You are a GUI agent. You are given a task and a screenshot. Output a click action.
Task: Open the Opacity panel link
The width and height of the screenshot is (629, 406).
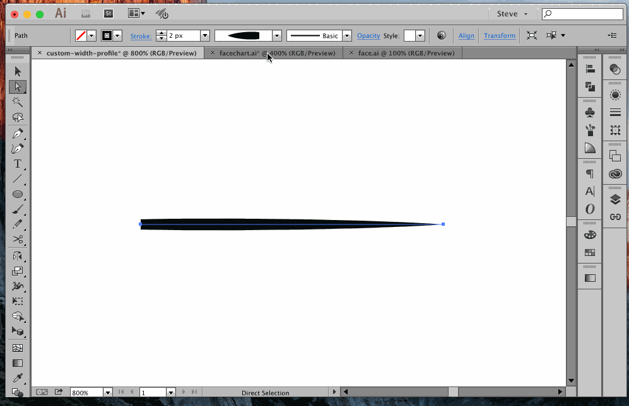(x=368, y=36)
